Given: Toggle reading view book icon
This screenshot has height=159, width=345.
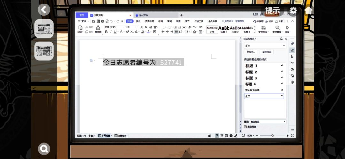Looking at the screenshot, I should [226, 136].
